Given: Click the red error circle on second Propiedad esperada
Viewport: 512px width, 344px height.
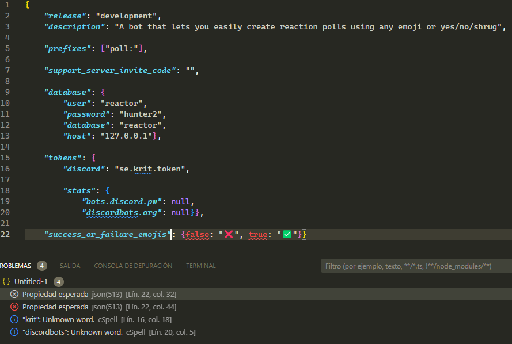Looking at the screenshot, I should pyautogui.click(x=14, y=307).
